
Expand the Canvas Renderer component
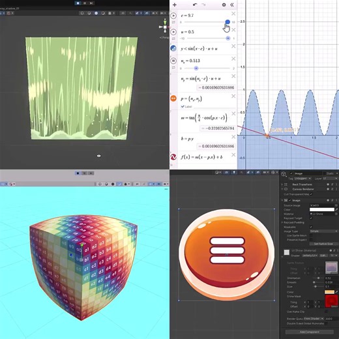pyautogui.click(x=282, y=189)
